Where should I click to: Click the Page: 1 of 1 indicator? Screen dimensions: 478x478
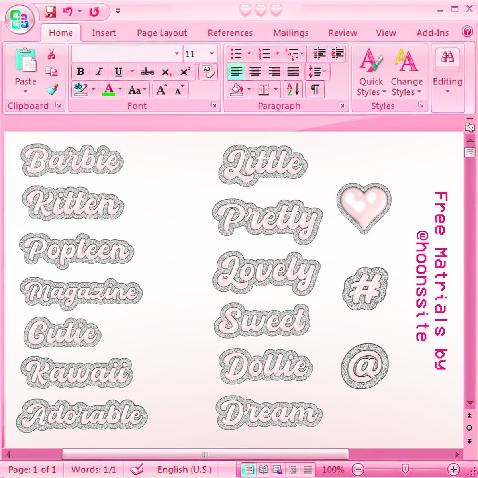click(32, 469)
